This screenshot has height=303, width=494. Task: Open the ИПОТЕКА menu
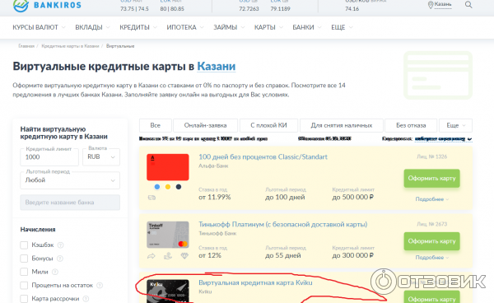pyautogui.click(x=185, y=27)
